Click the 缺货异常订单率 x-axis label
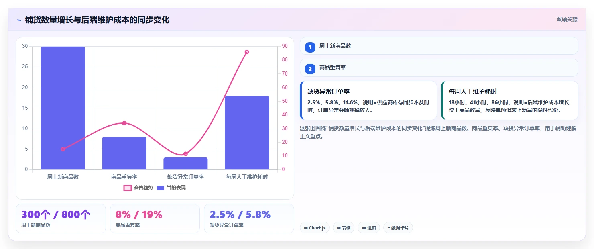Viewport: 594px width, 249px height. point(185,177)
